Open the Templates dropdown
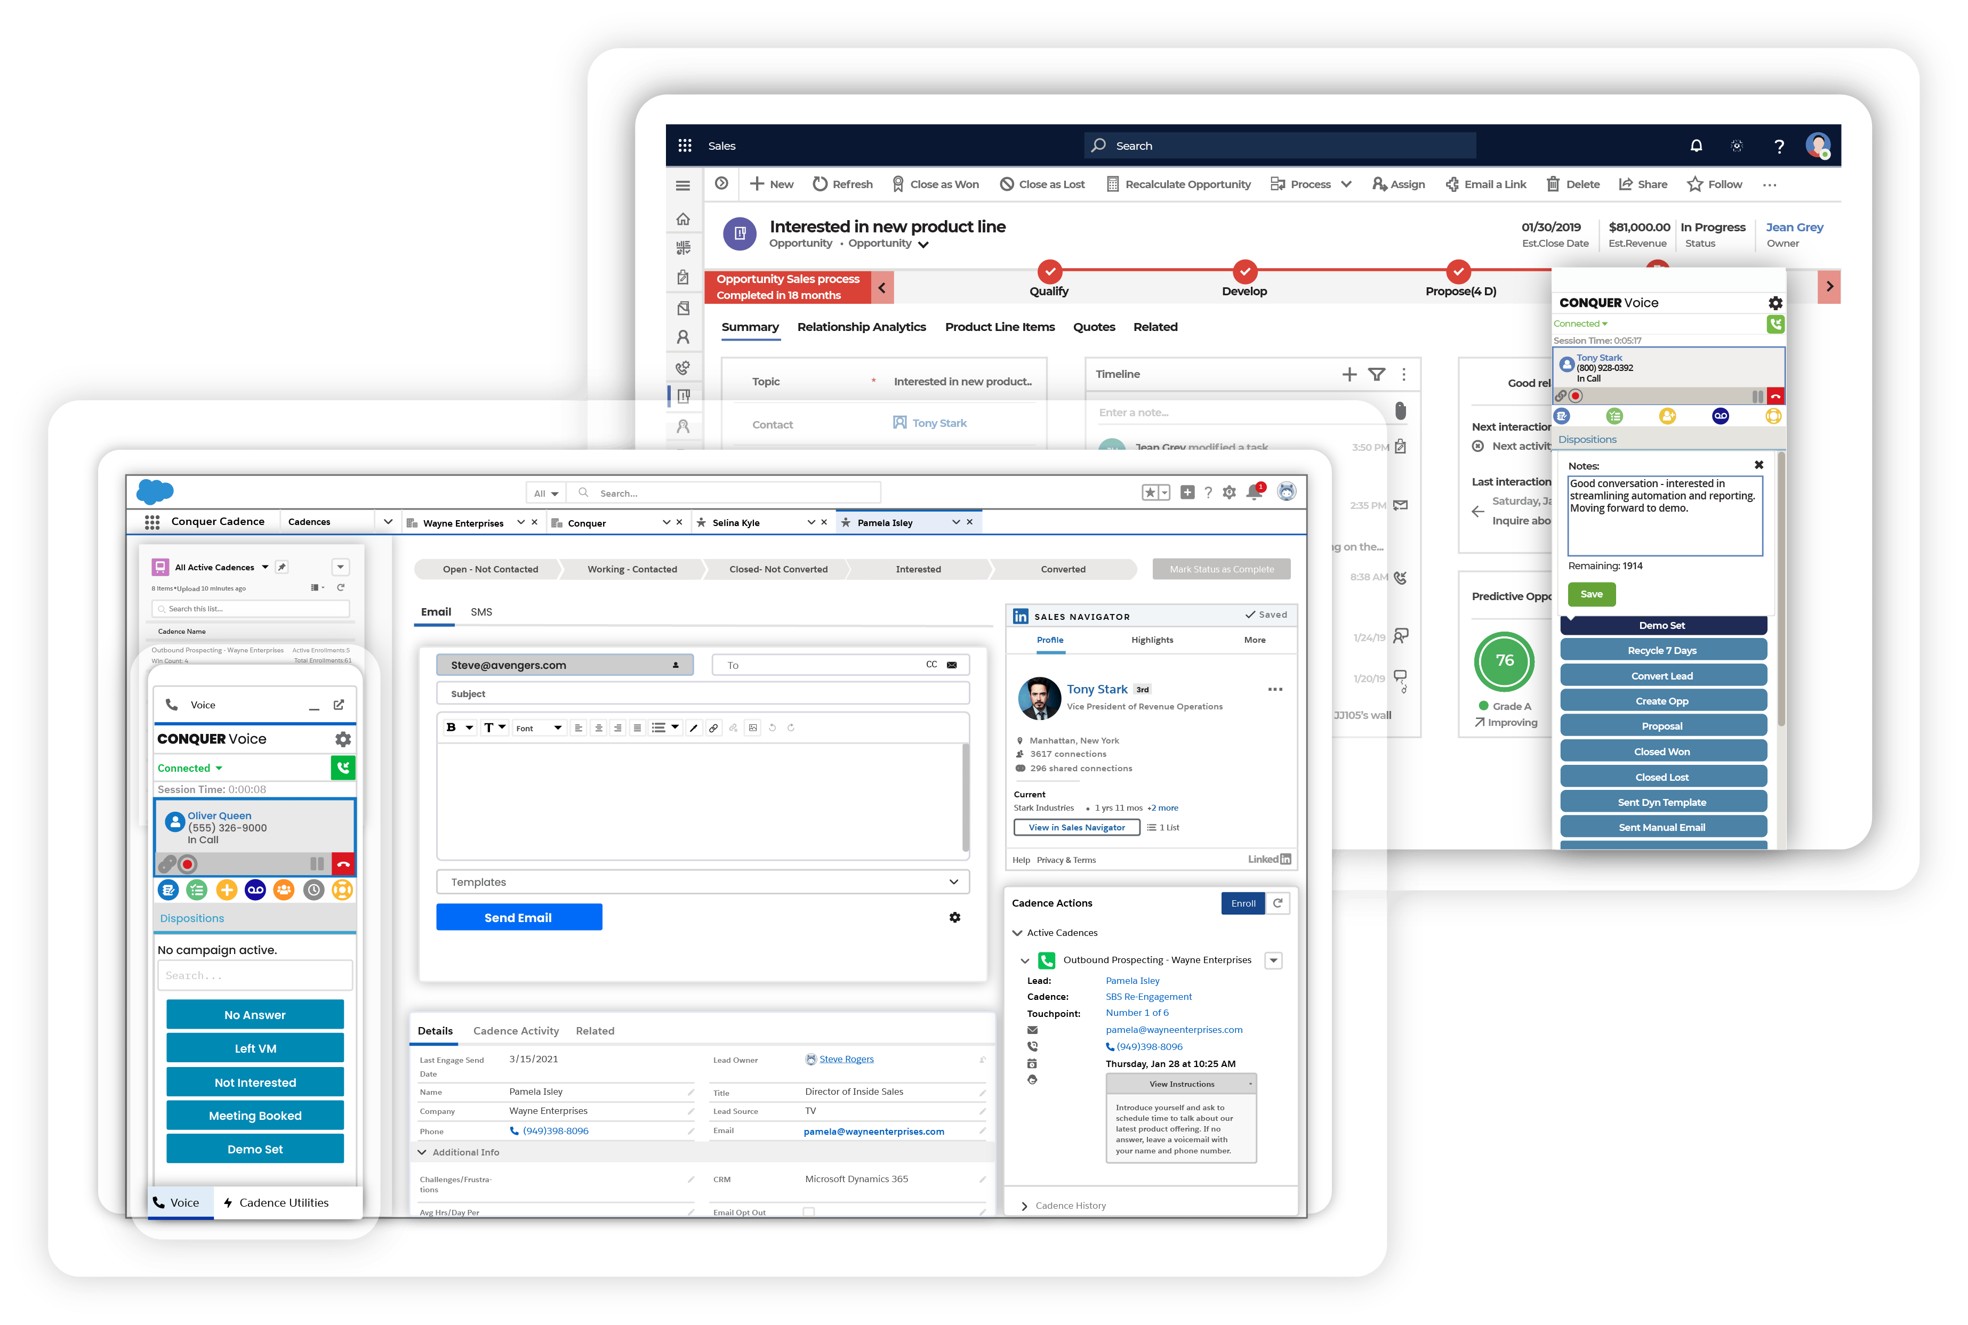The image size is (1968, 1325). point(703,882)
